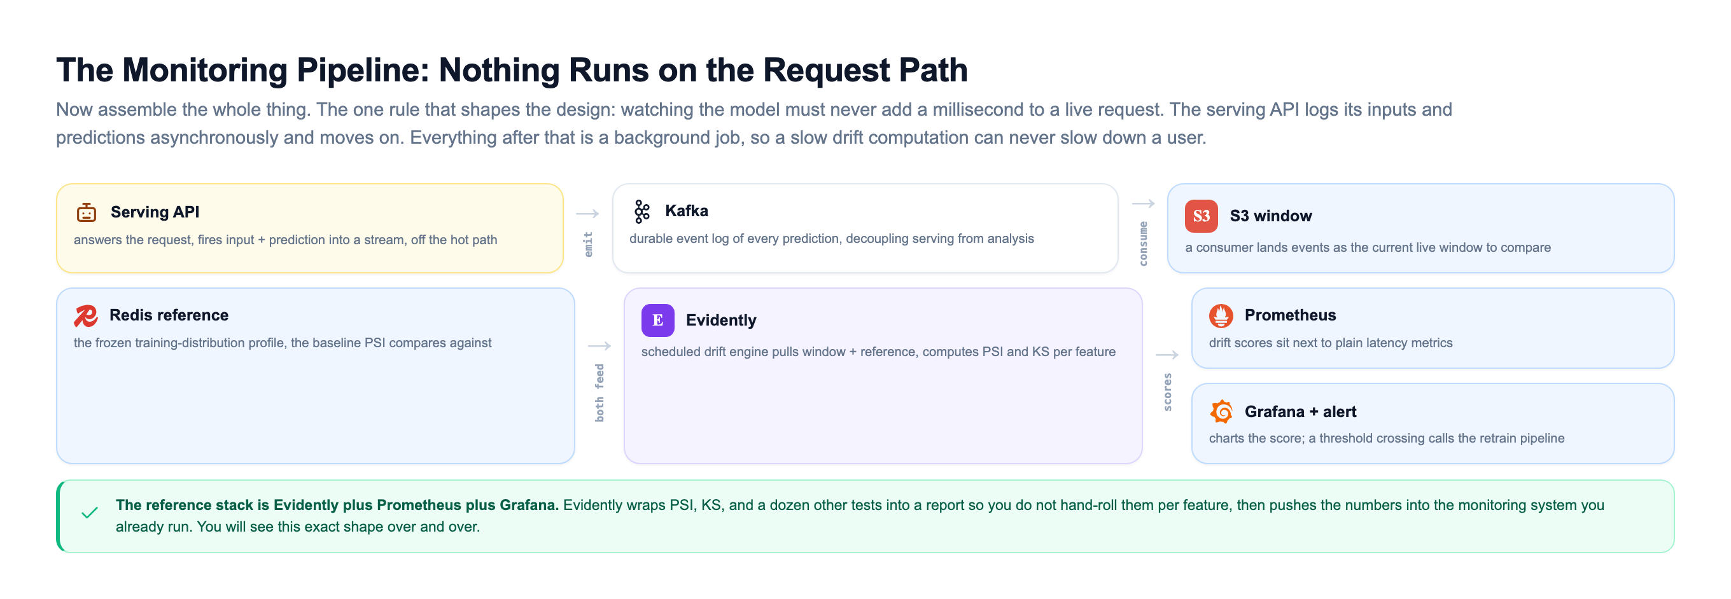This screenshot has width=1731, height=599.
Task: Click the green checkmark in the callout
Action: (89, 513)
